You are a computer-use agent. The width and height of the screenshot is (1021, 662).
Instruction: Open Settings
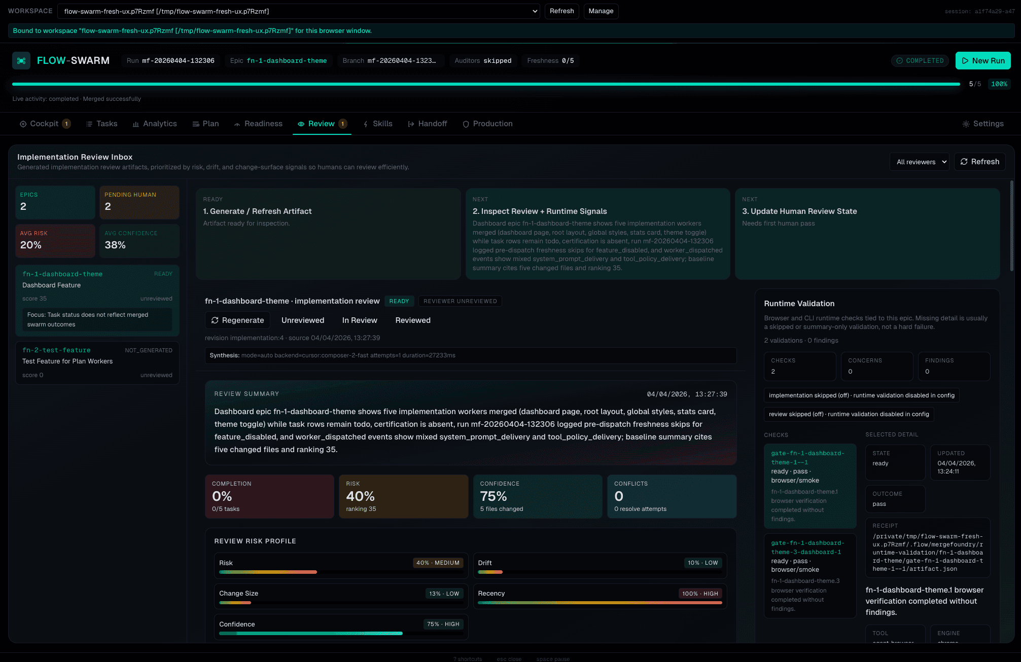[x=983, y=124]
